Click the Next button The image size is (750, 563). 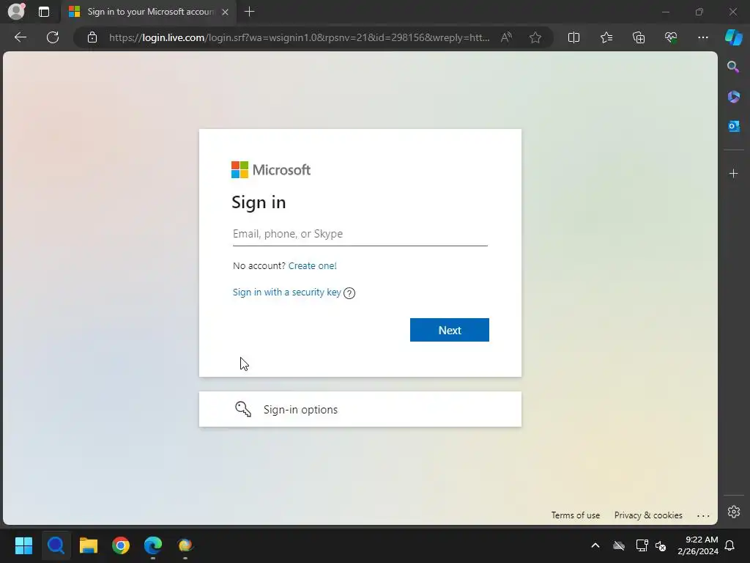(450, 330)
